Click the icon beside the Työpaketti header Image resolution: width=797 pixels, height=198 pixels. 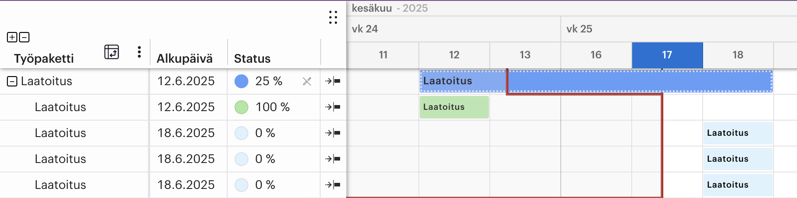click(112, 52)
